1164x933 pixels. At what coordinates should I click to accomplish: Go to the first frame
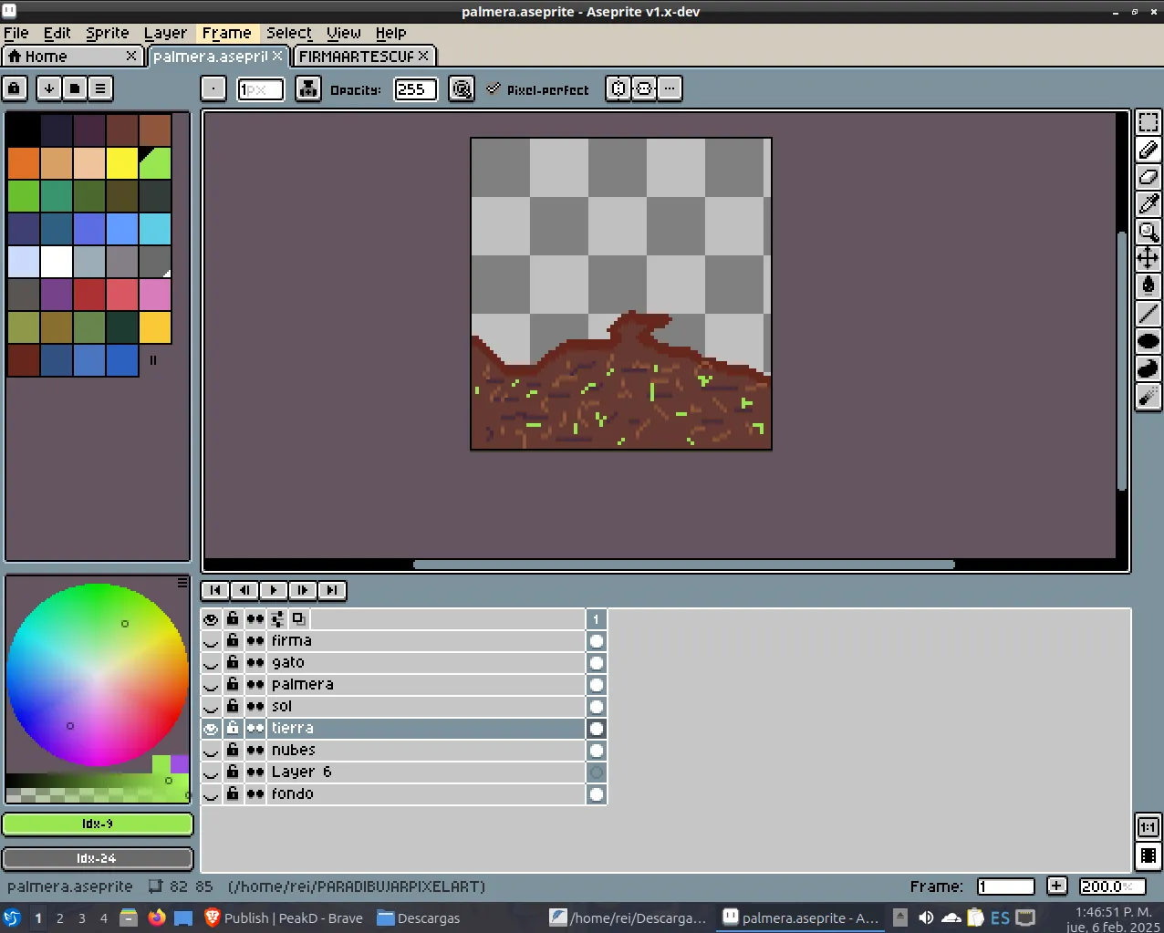point(215,590)
